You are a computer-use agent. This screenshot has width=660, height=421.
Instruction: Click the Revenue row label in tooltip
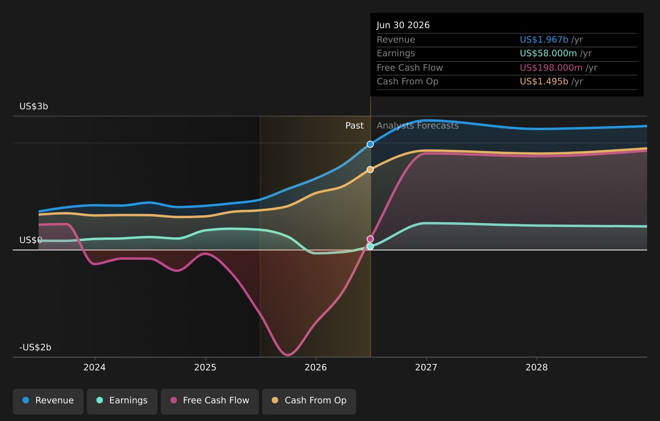pyautogui.click(x=396, y=40)
